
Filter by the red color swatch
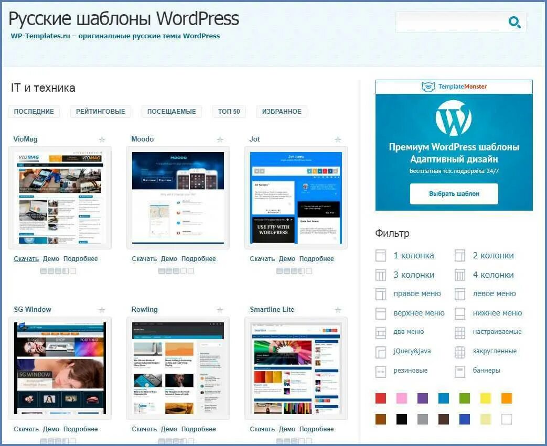[x=381, y=398]
